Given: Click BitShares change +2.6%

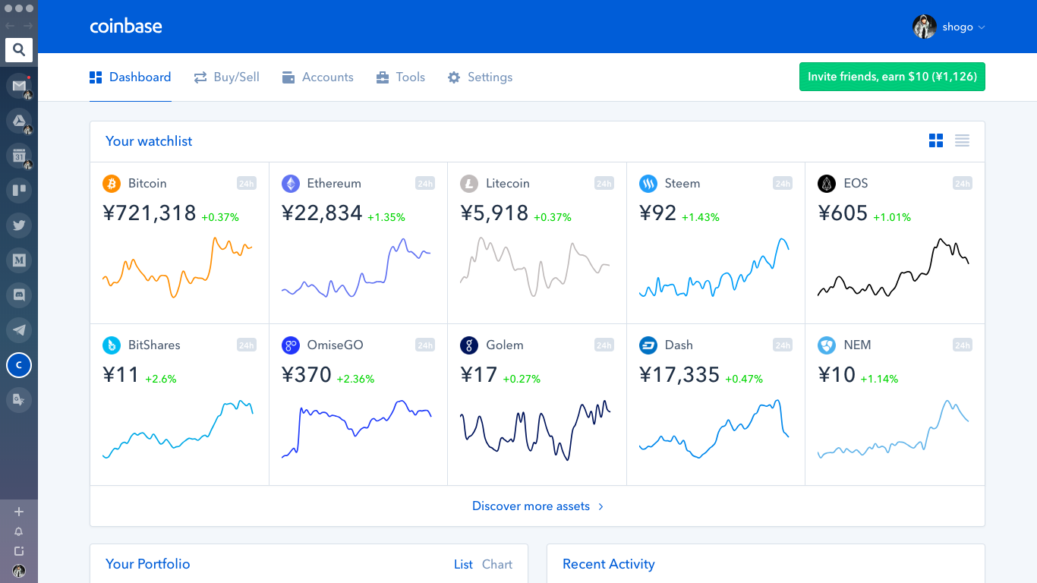Looking at the screenshot, I should (160, 379).
